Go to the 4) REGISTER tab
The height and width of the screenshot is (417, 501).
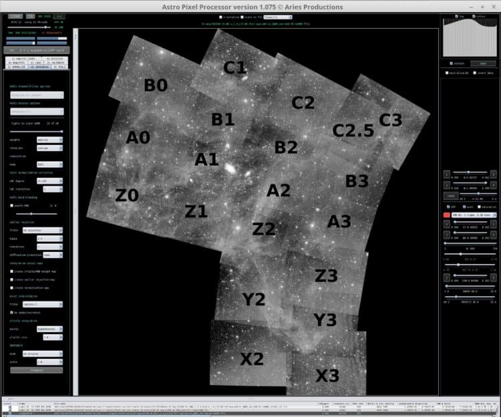tap(55, 59)
